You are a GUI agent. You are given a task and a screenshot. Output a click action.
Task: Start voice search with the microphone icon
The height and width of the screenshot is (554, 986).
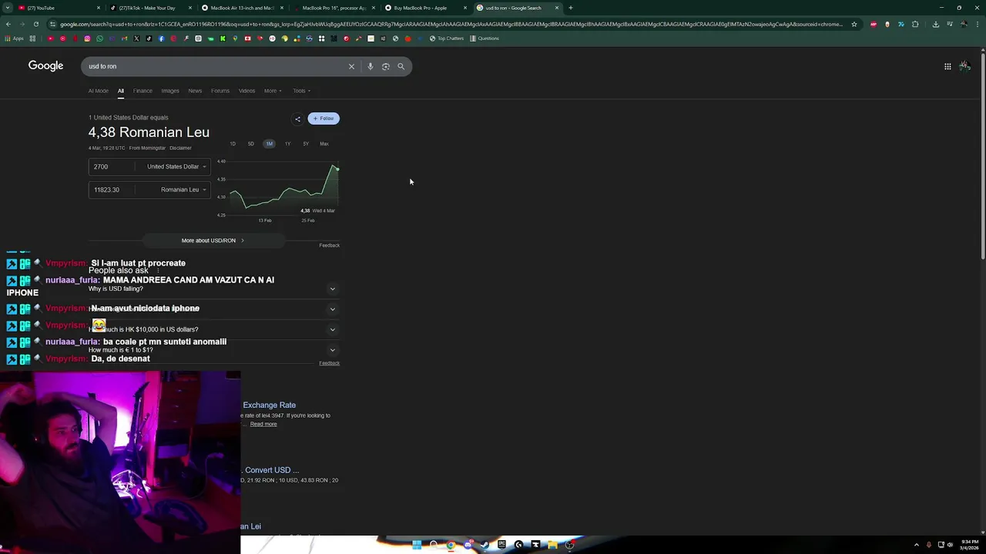371,66
